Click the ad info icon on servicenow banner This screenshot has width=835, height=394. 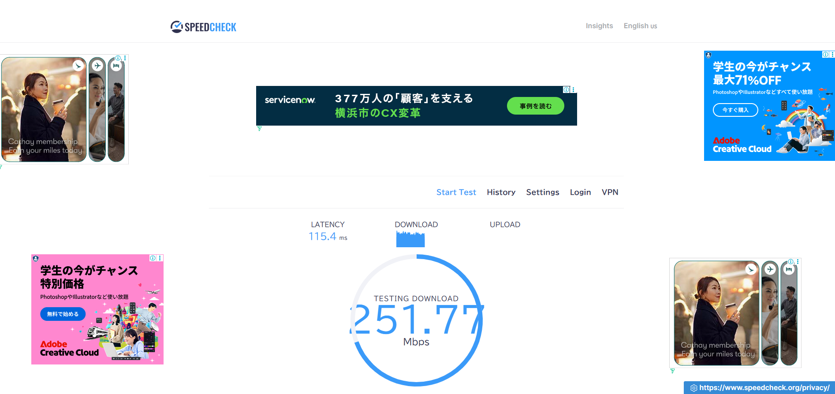566,89
